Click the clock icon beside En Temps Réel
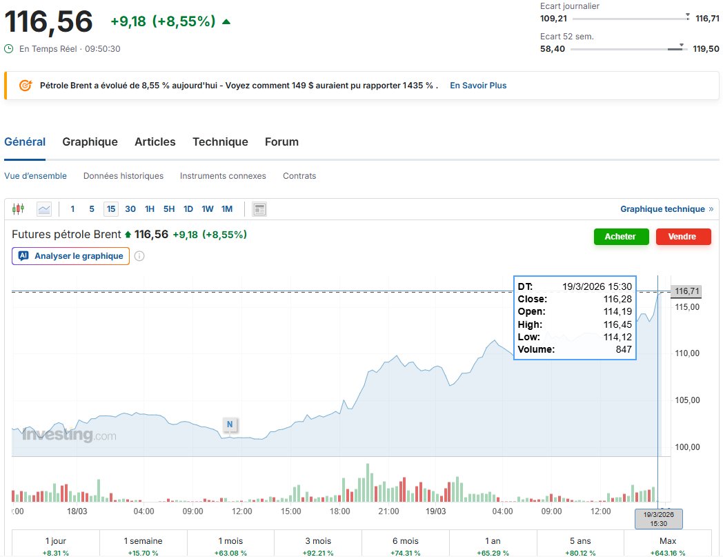The height and width of the screenshot is (557, 723). point(9,48)
